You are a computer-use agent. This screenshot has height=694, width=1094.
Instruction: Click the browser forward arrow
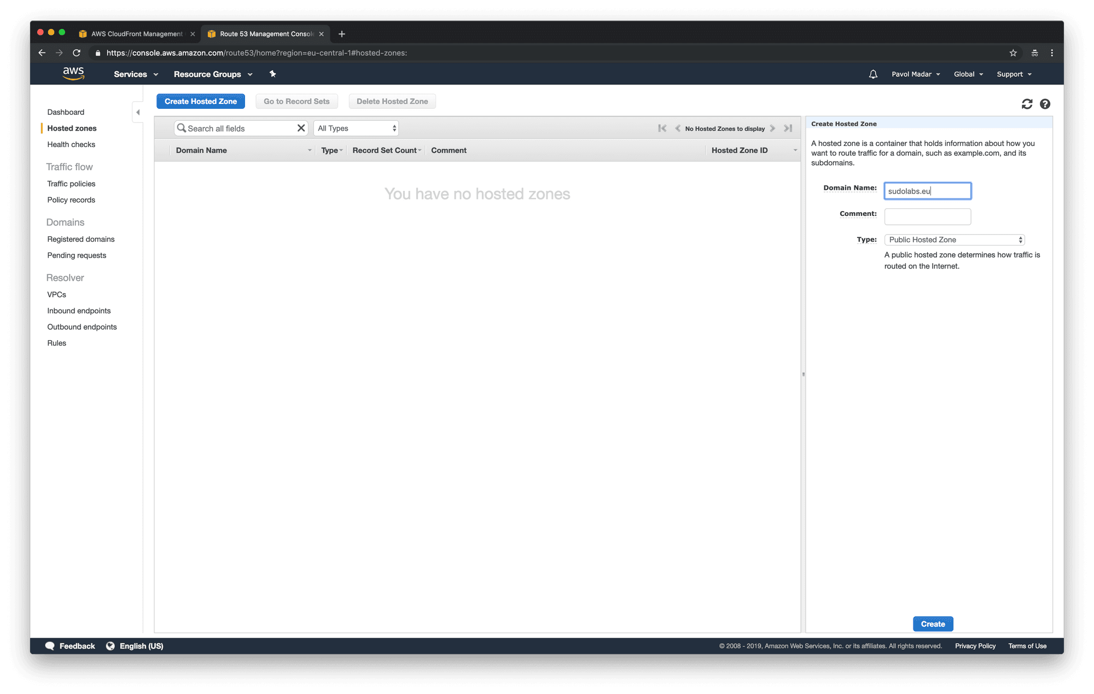tap(59, 53)
